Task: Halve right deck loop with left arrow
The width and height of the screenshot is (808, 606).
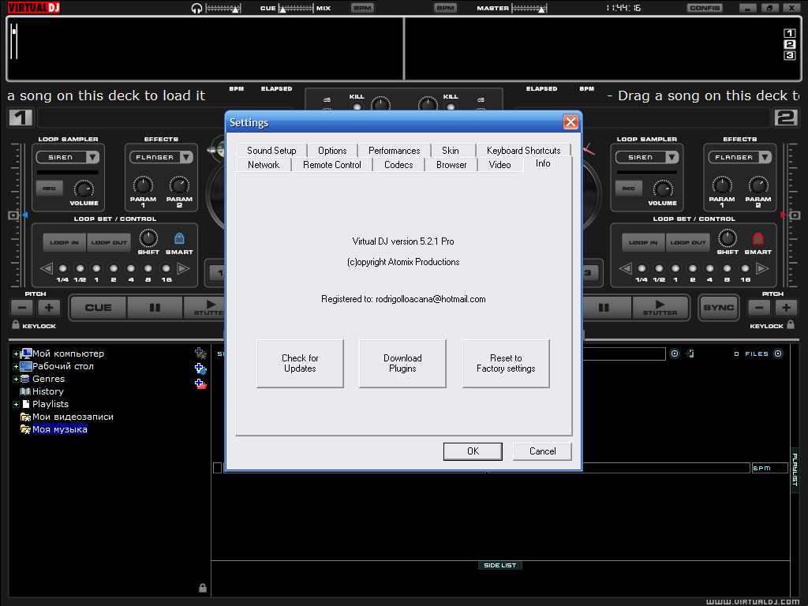Action: (x=625, y=268)
